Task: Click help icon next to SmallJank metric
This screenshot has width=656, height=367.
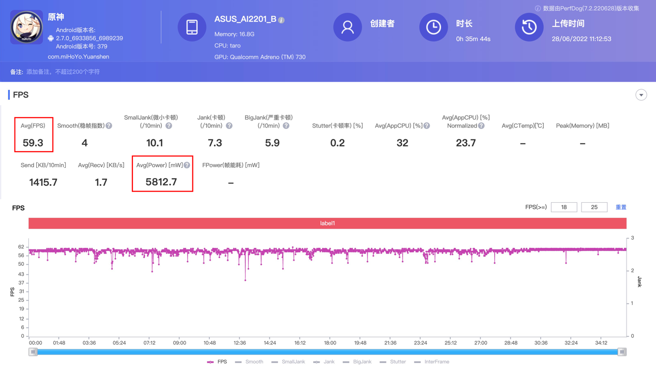Action: (x=169, y=126)
